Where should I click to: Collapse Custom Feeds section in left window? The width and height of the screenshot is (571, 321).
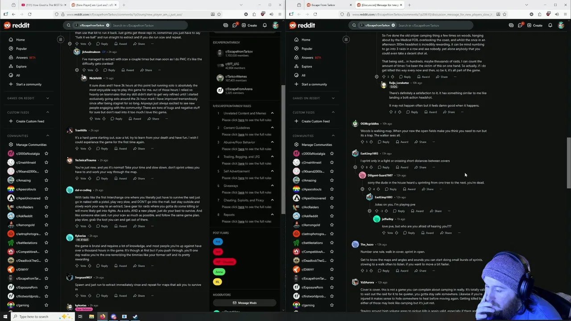click(48, 112)
